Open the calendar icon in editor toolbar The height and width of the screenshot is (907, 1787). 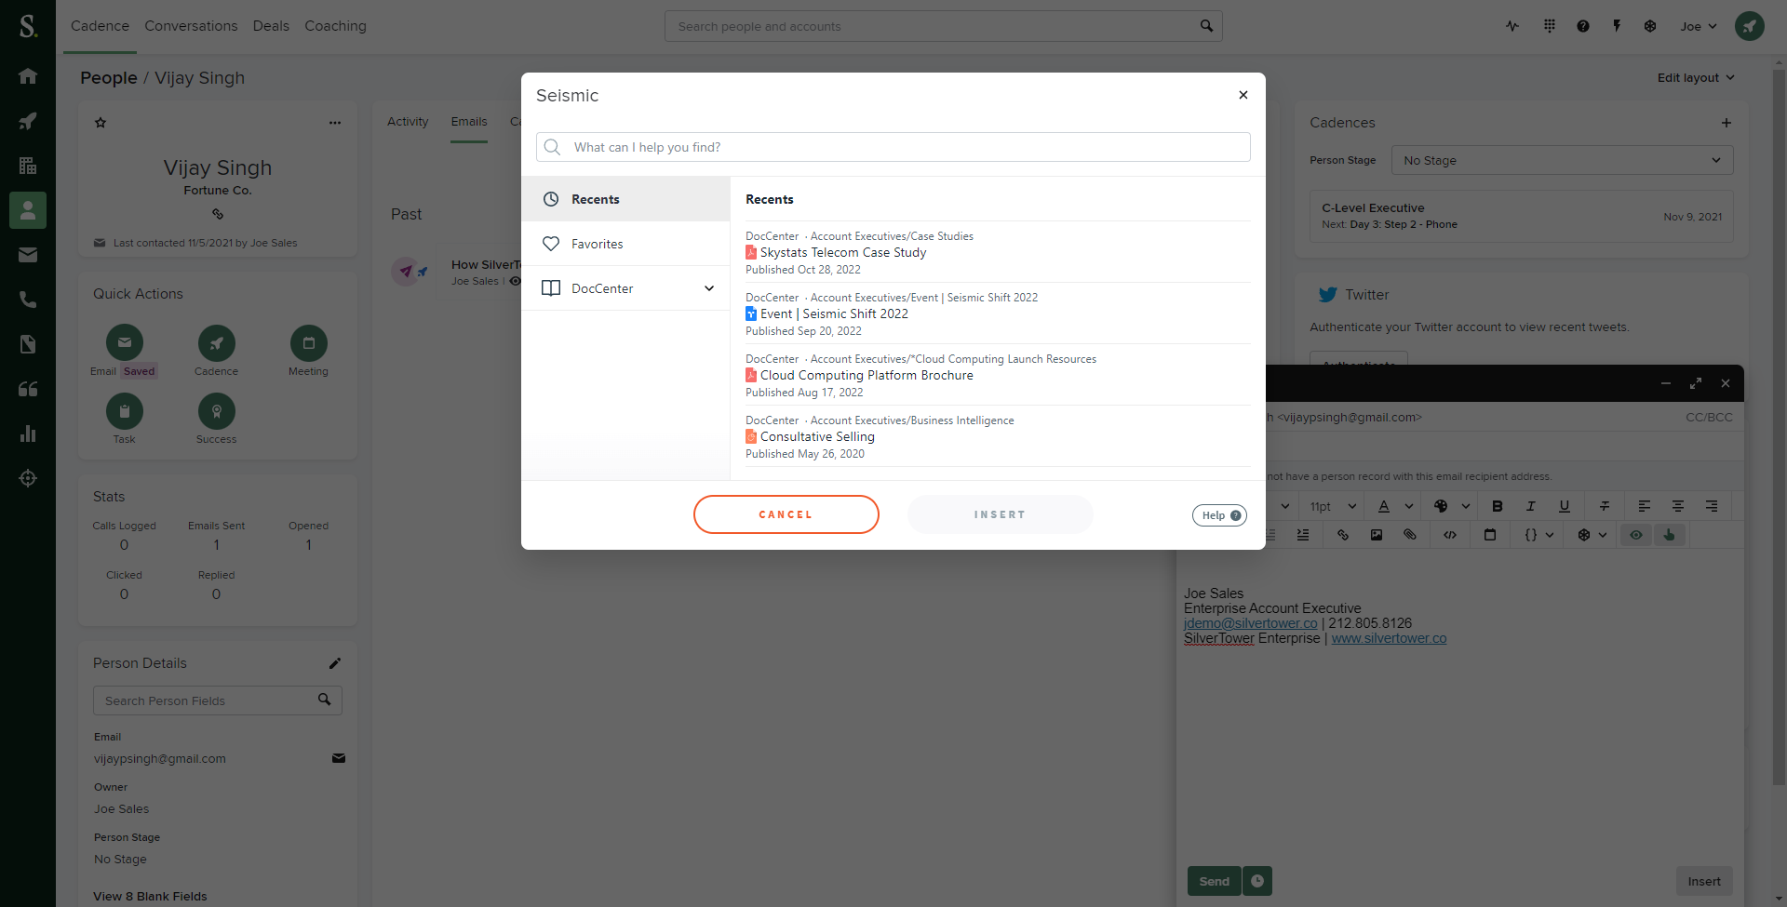click(1490, 535)
